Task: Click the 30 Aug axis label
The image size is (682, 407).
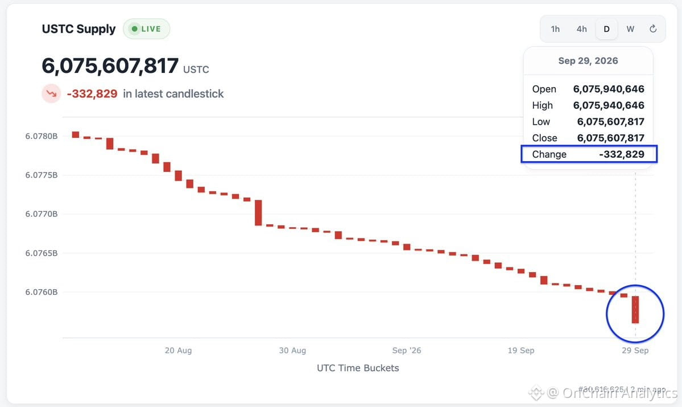Action: pyautogui.click(x=292, y=351)
